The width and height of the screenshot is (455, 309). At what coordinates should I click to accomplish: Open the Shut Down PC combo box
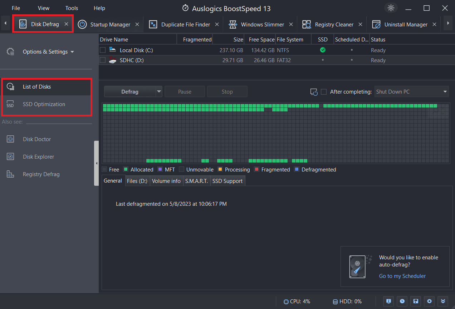412,91
